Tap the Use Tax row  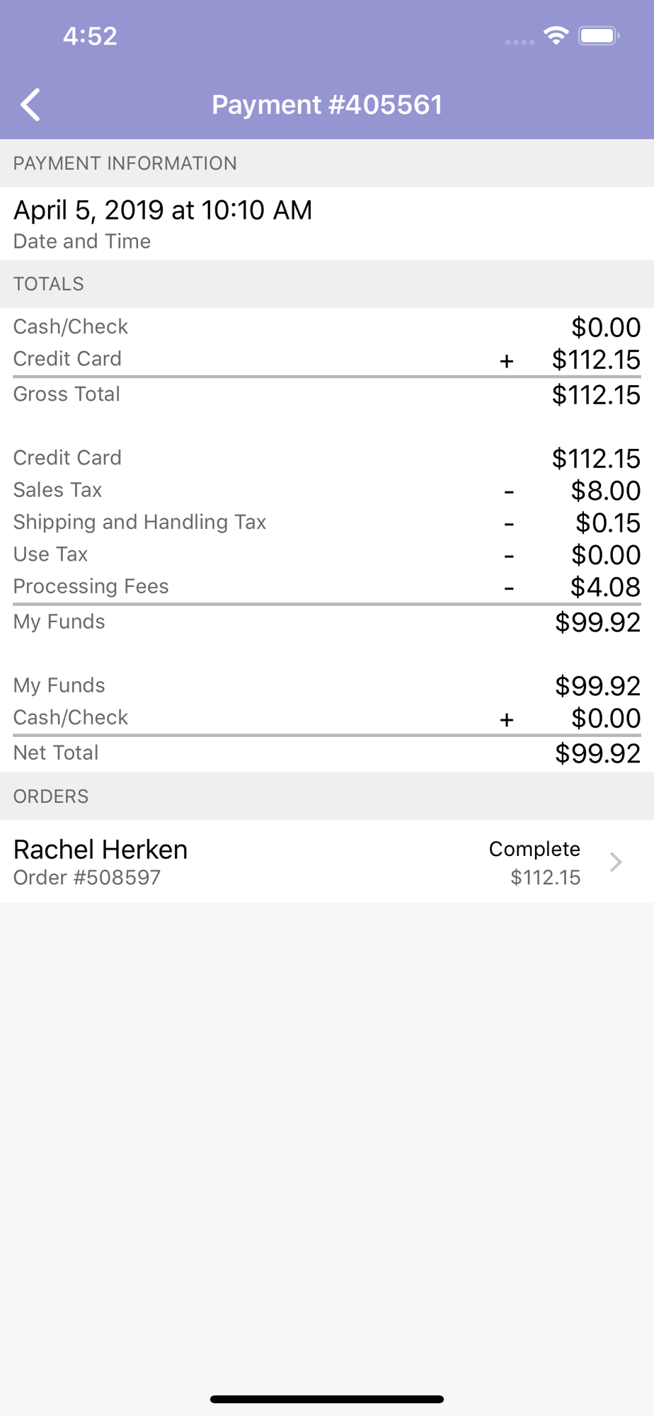327,554
